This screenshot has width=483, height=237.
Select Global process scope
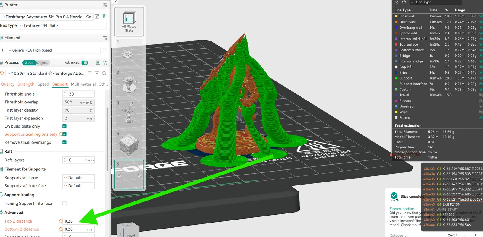point(29,63)
